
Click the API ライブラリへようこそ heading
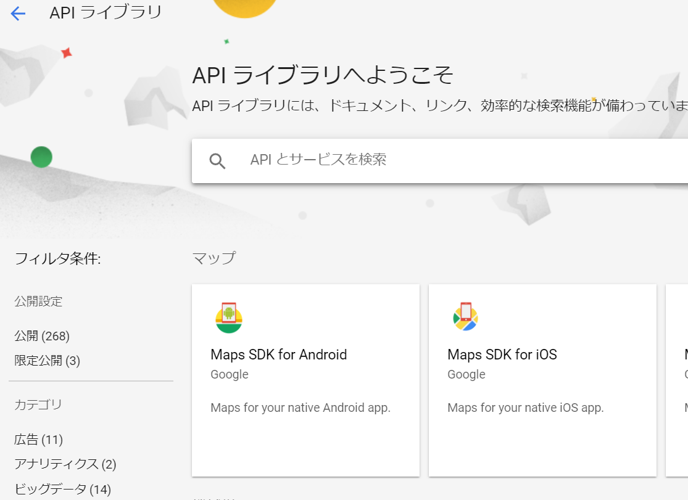tap(323, 75)
